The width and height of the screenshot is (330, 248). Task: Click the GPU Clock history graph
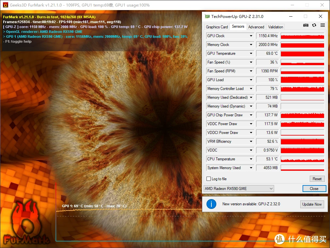click(303, 36)
